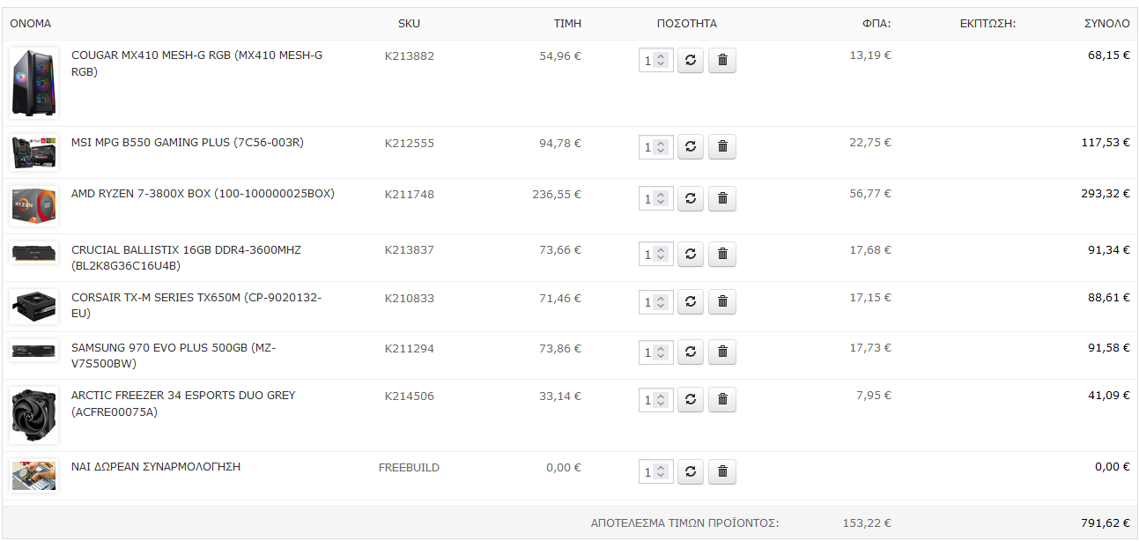Open MSI B550 motherboard thumbnail
Image resolution: width=1139 pixels, height=541 pixels.
(34, 152)
